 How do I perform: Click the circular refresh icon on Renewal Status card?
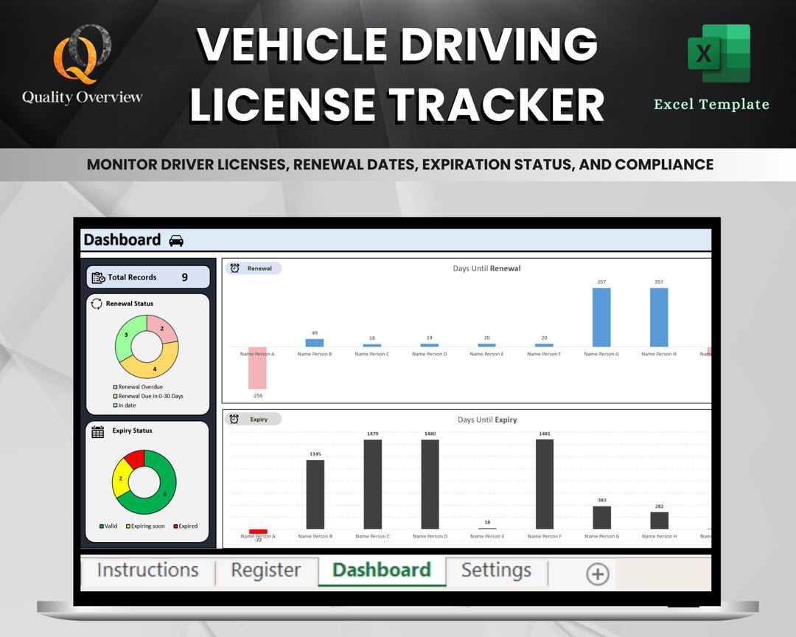click(96, 303)
